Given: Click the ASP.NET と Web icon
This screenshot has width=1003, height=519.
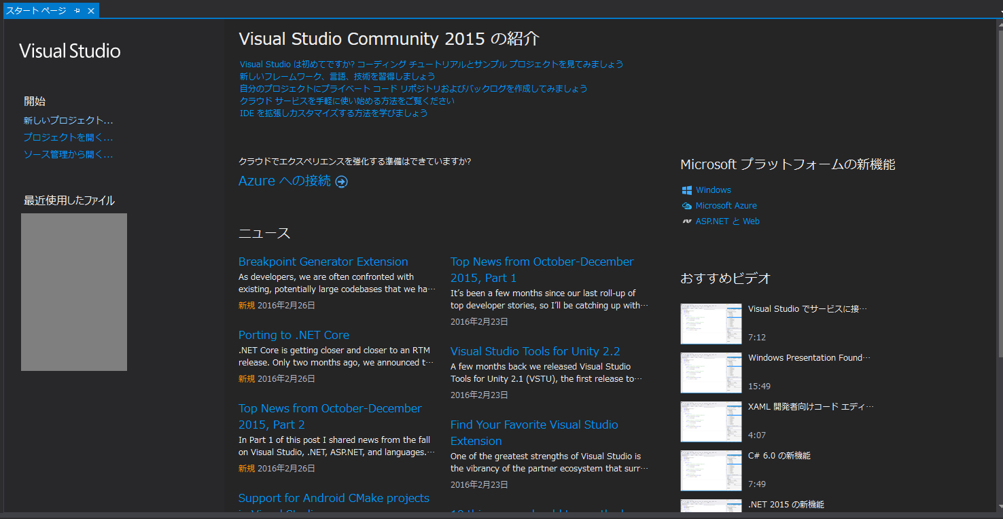Looking at the screenshot, I should point(687,221).
